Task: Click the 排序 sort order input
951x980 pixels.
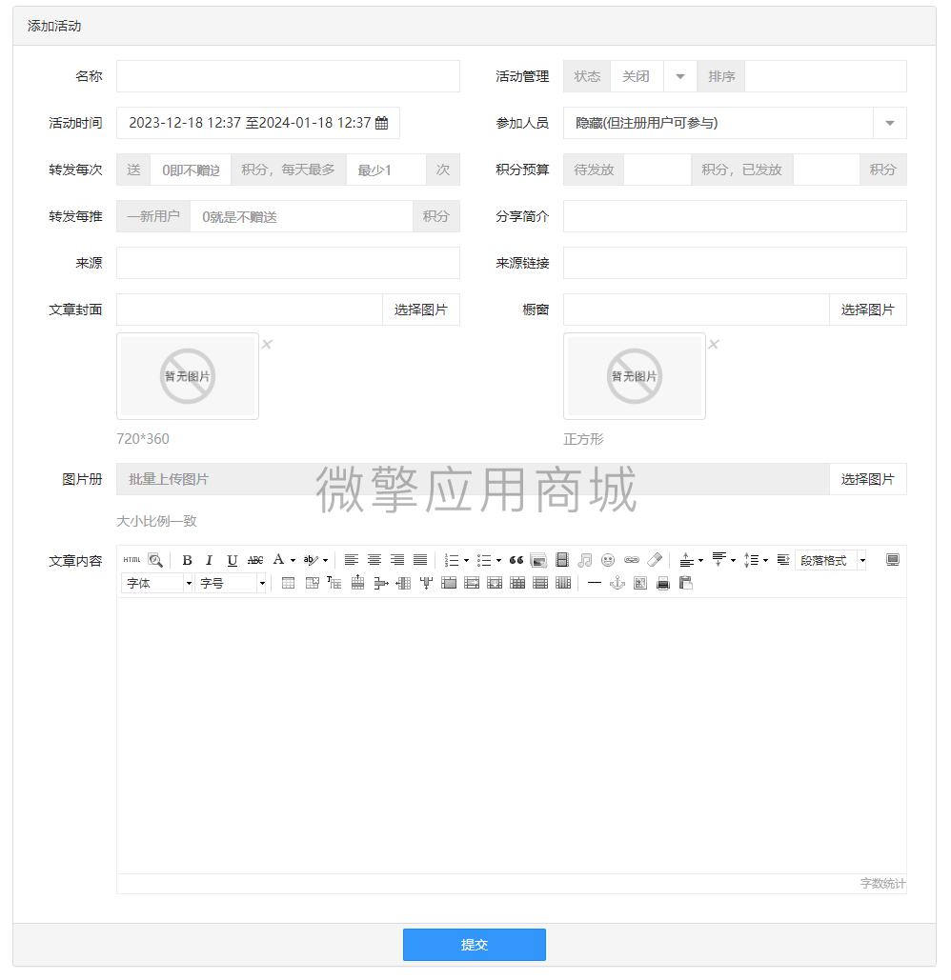Action: point(825,76)
